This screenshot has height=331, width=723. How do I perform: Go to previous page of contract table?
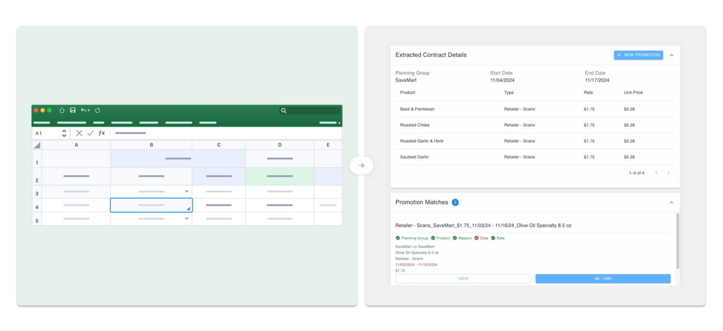coord(656,173)
